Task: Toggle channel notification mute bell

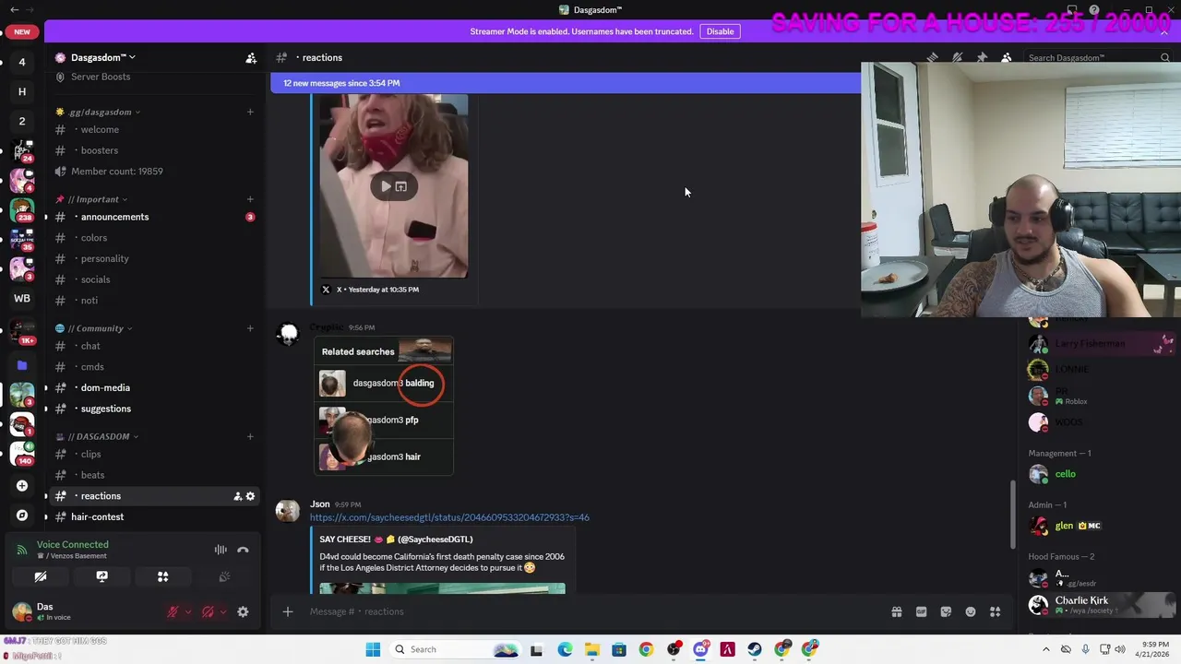Action: (x=957, y=57)
